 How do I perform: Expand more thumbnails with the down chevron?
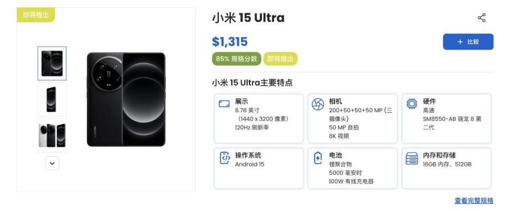52,163
